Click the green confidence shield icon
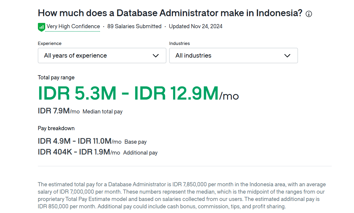Screen dimensions: 354x213 pos(41,27)
